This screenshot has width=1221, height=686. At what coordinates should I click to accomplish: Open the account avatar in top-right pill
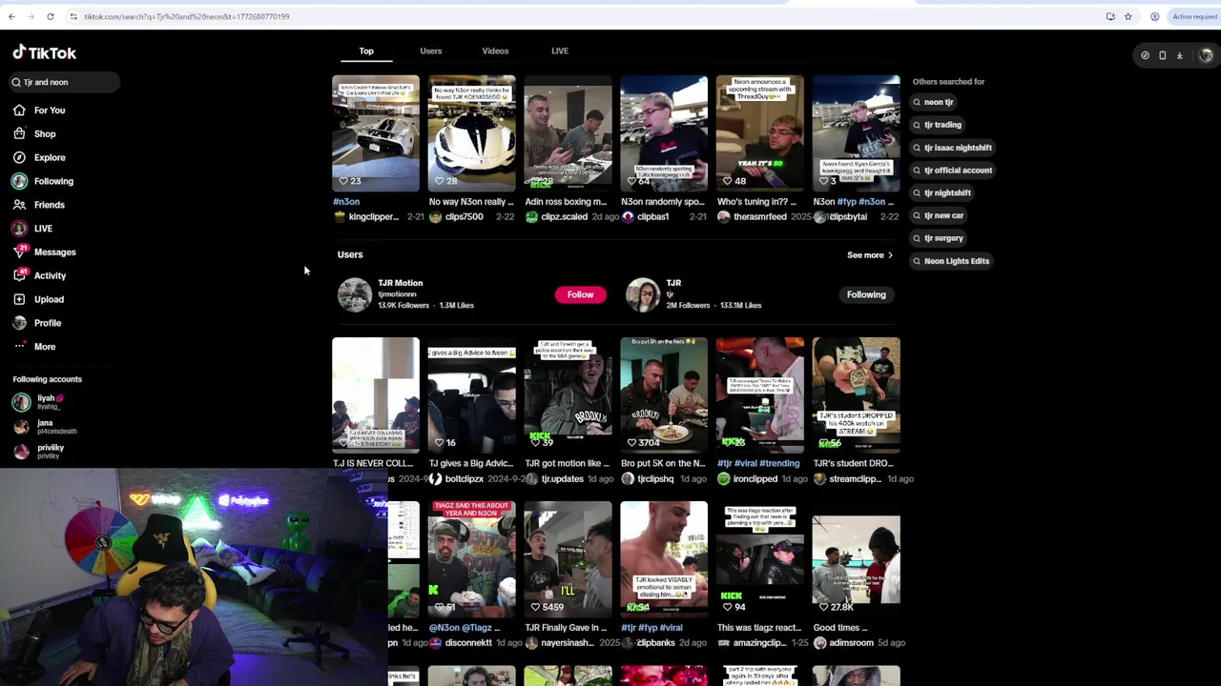point(1205,55)
